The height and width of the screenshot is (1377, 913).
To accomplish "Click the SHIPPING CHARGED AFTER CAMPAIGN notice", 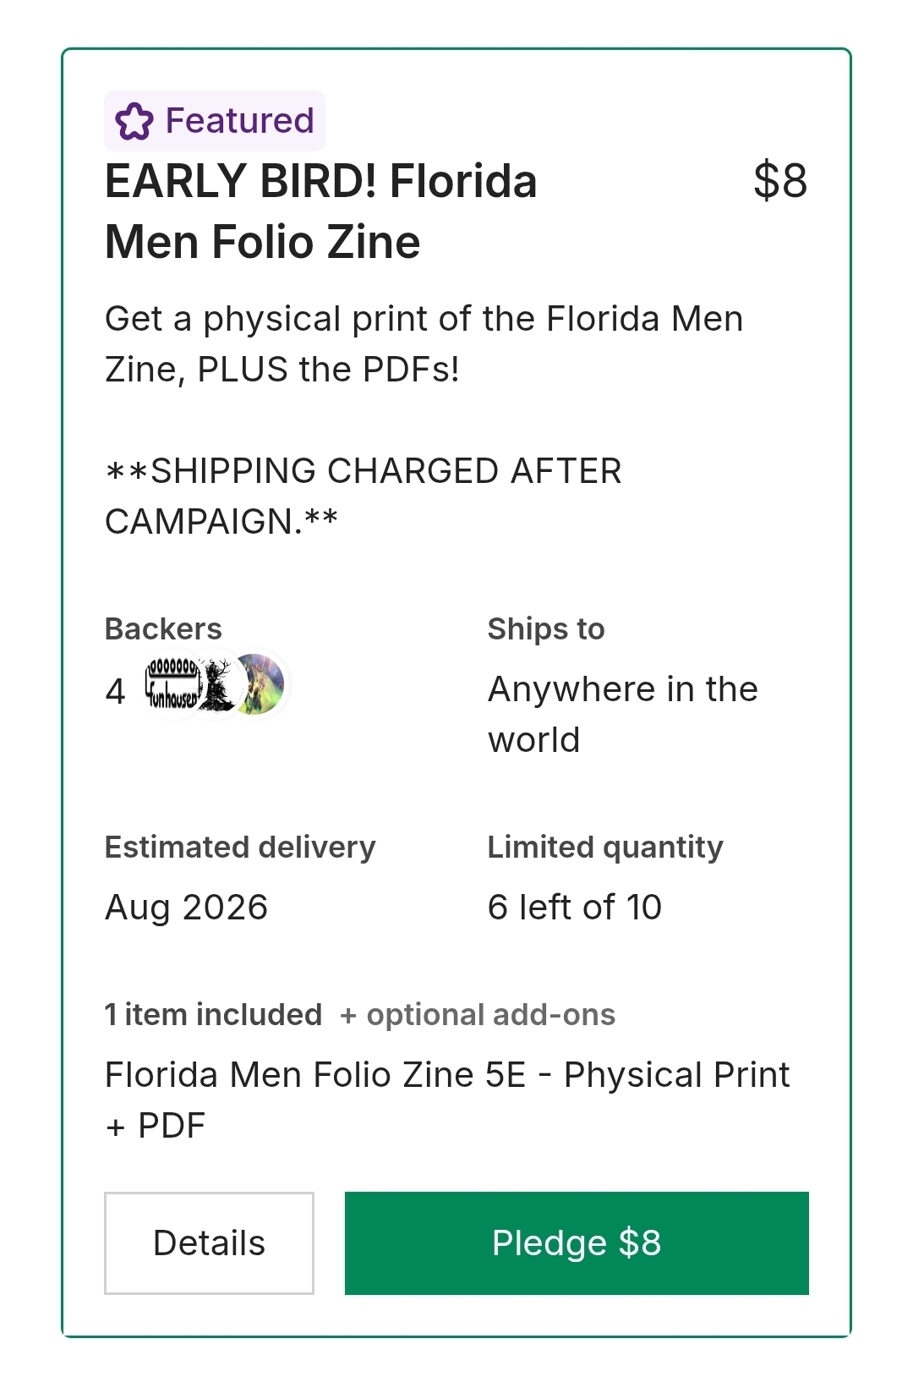I will tap(364, 496).
